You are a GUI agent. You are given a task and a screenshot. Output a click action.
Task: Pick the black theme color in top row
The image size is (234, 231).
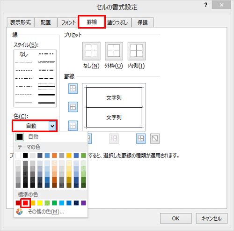point(25,156)
